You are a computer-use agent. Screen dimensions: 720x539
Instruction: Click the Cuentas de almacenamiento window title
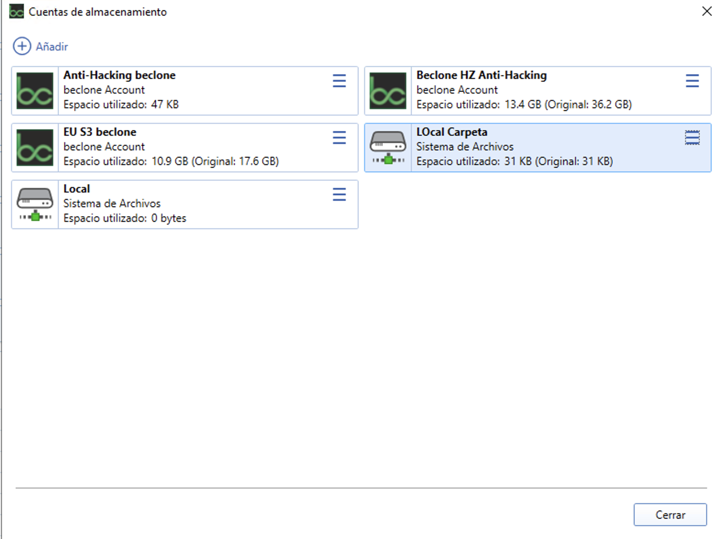coord(98,12)
